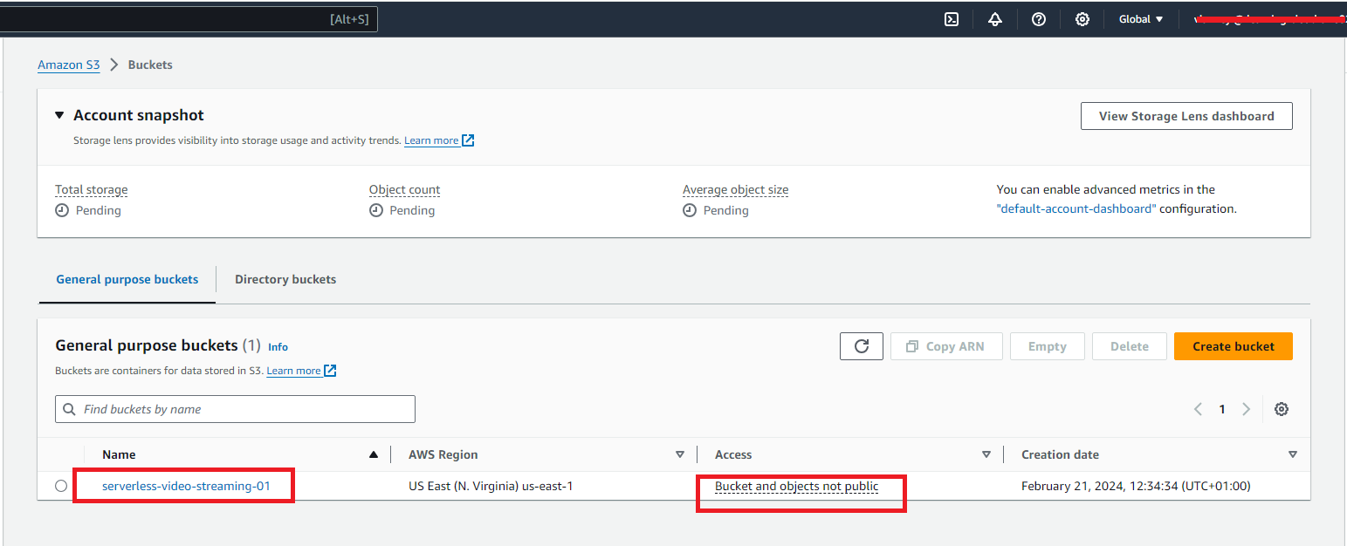The width and height of the screenshot is (1347, 546).
Task: Click external link icon beside buckets Learn more
Action: tap(330, 371)
